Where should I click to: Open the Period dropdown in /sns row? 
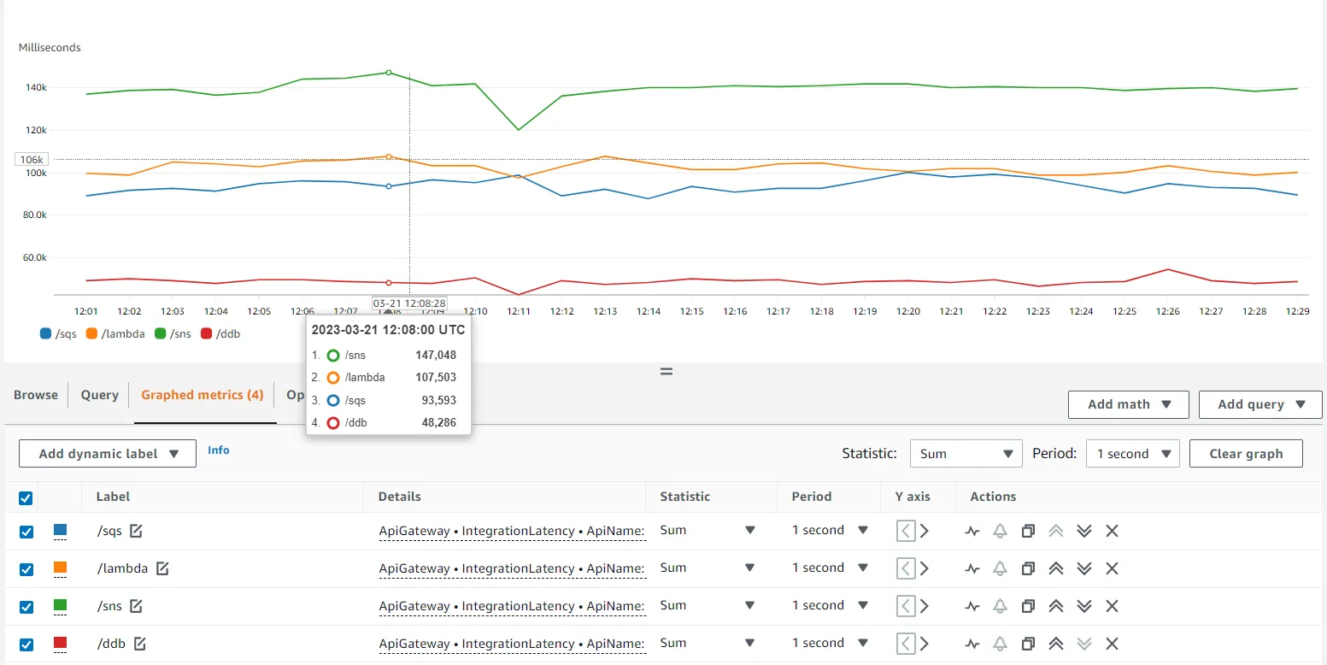click(830, 605)
